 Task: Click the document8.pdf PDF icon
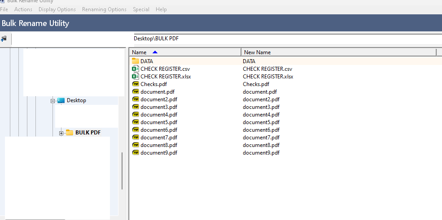[x=136, y=145]
